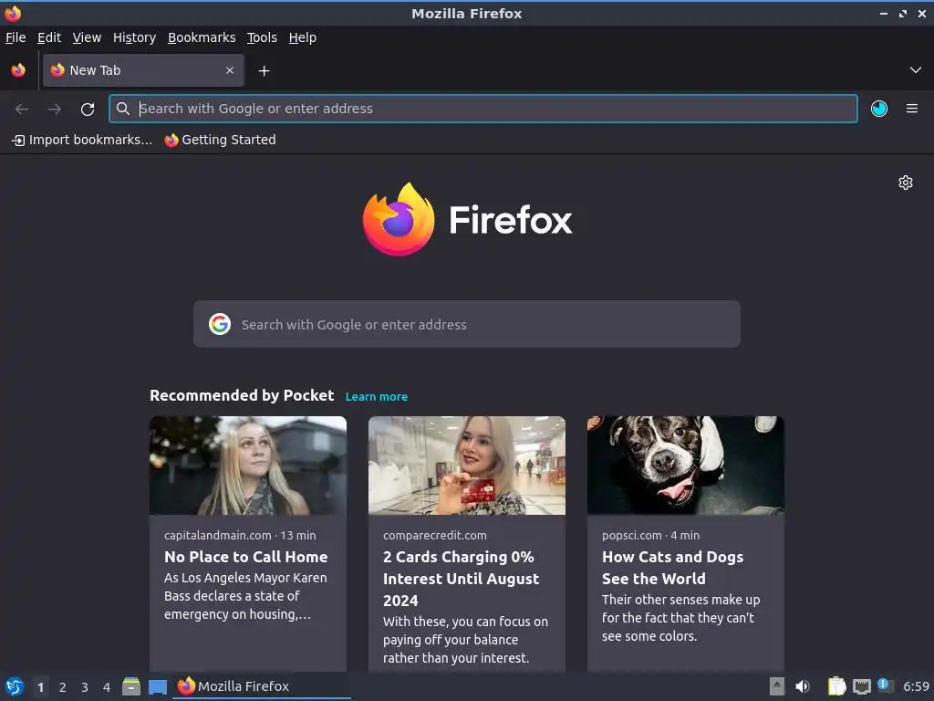Open How Cats and Dogs See the World
This screenshot has height=701, width=934.
click(672, 568)
